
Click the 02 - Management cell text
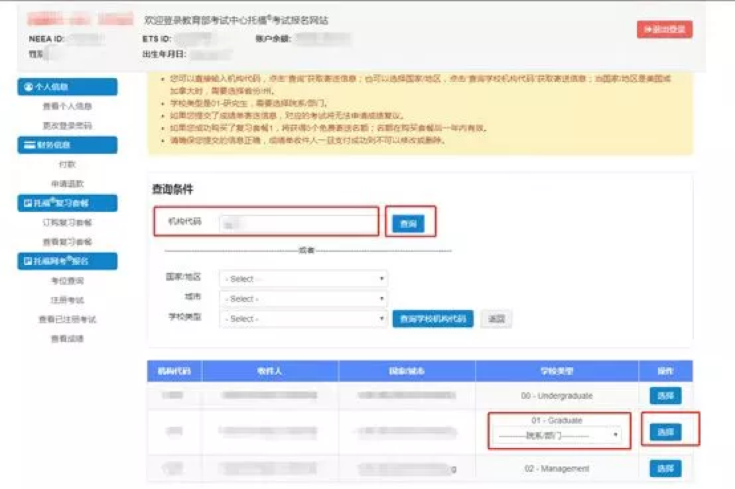coord(557,468)
